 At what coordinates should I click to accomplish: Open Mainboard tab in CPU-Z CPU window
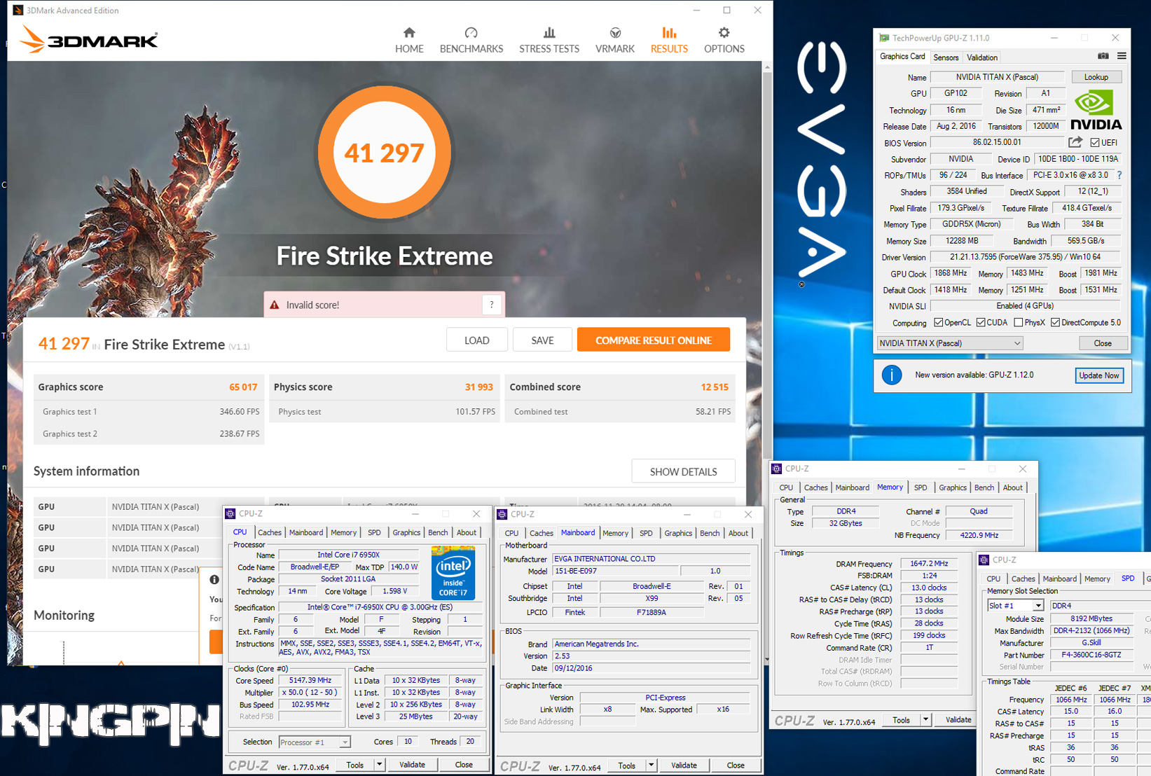306,533
